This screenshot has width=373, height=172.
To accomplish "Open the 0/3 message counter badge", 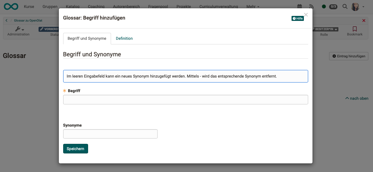I will click(333, 7).
